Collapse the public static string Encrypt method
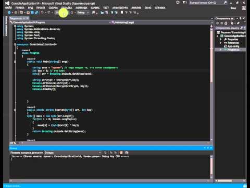The image size is (250, 188). click(15, 110)
